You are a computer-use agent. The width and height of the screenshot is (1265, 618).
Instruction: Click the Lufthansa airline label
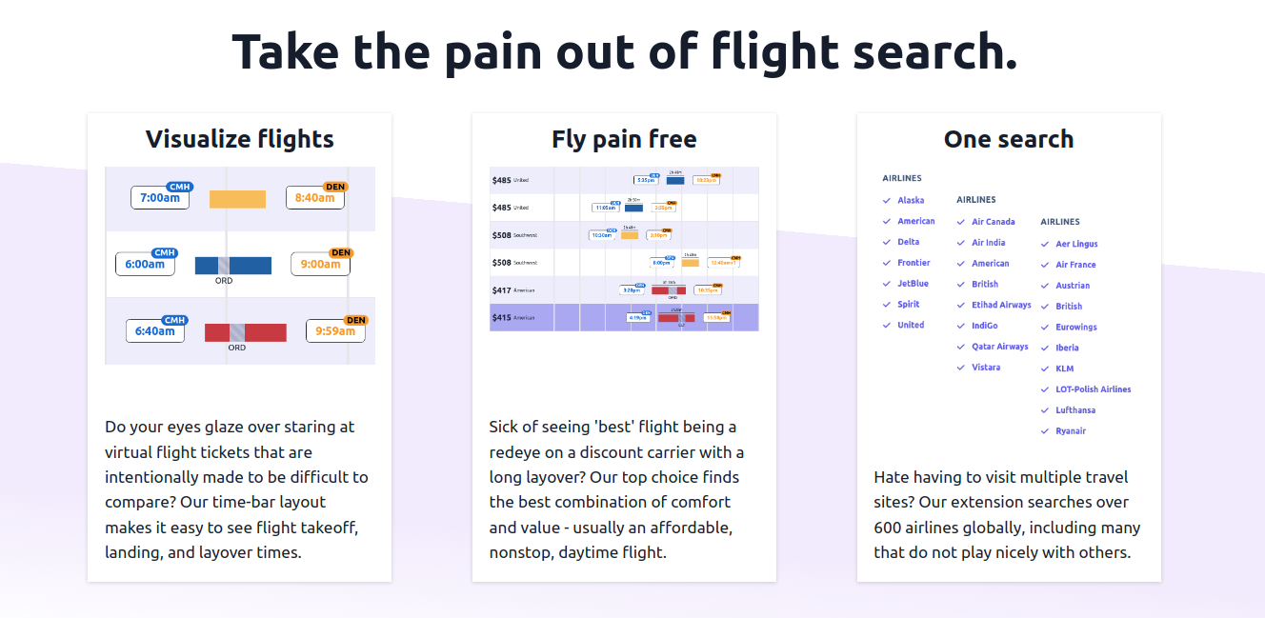click(1075, 410)
